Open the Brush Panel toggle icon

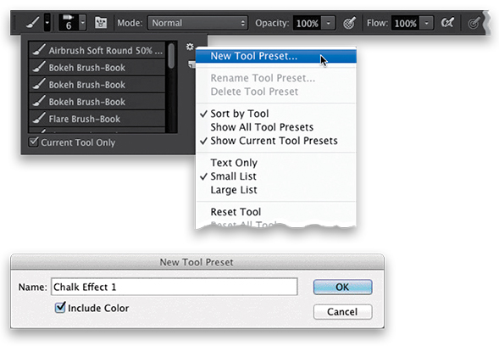[x=101, y=23]
